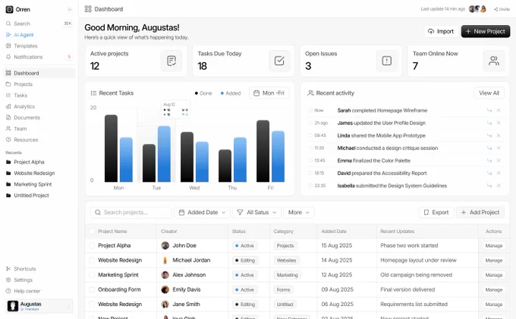Toggle the select-all checkbox in table header

92,232
